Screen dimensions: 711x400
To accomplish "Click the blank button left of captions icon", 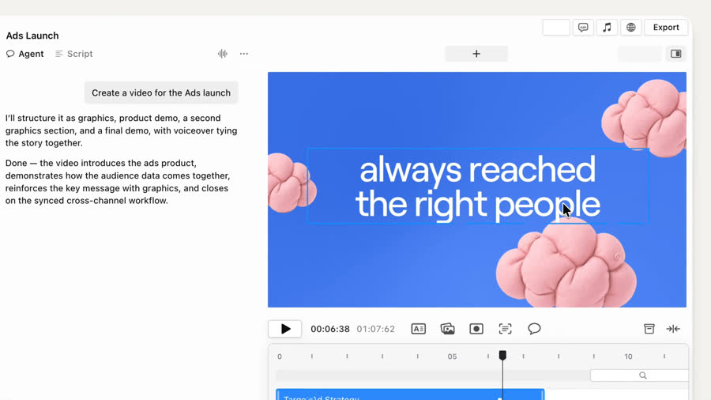I will [x=556, y=27].
